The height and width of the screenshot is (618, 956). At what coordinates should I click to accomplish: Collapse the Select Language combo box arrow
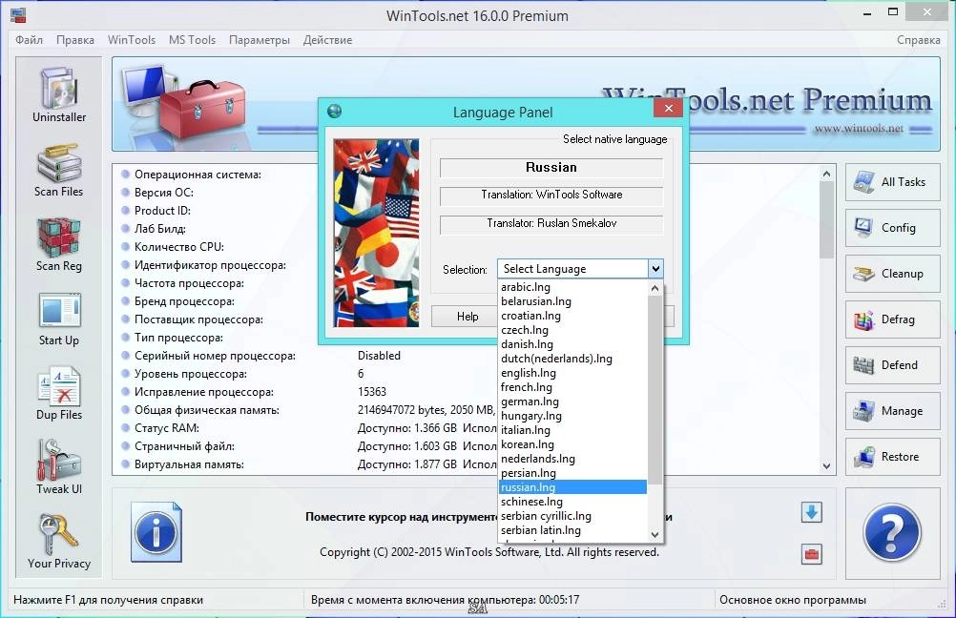(655, 269)
